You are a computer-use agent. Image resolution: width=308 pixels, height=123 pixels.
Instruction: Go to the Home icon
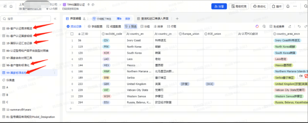coord(11,6)
